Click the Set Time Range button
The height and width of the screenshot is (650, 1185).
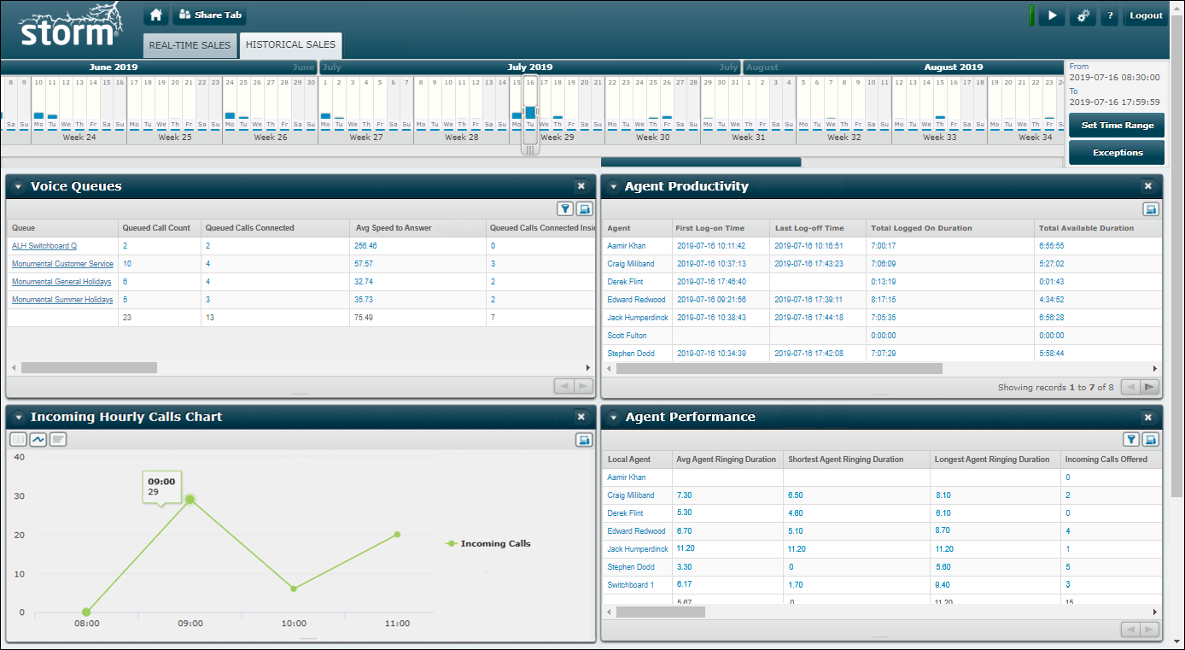1117,125
